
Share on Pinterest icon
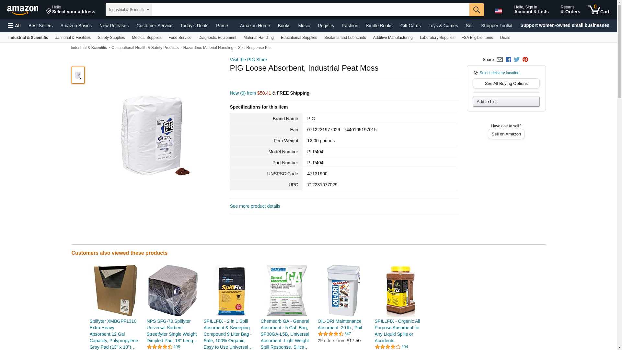(525, 60)
